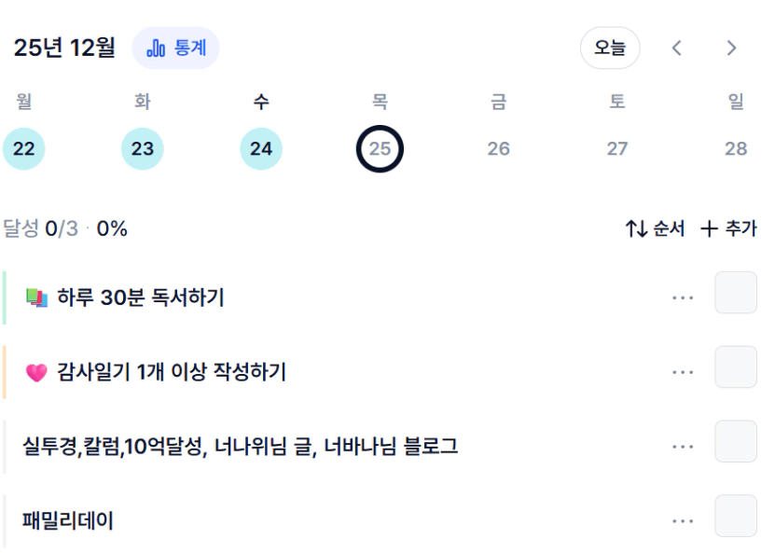
Task: Click the pink heart emoji icon
Action: pos(36,373)
